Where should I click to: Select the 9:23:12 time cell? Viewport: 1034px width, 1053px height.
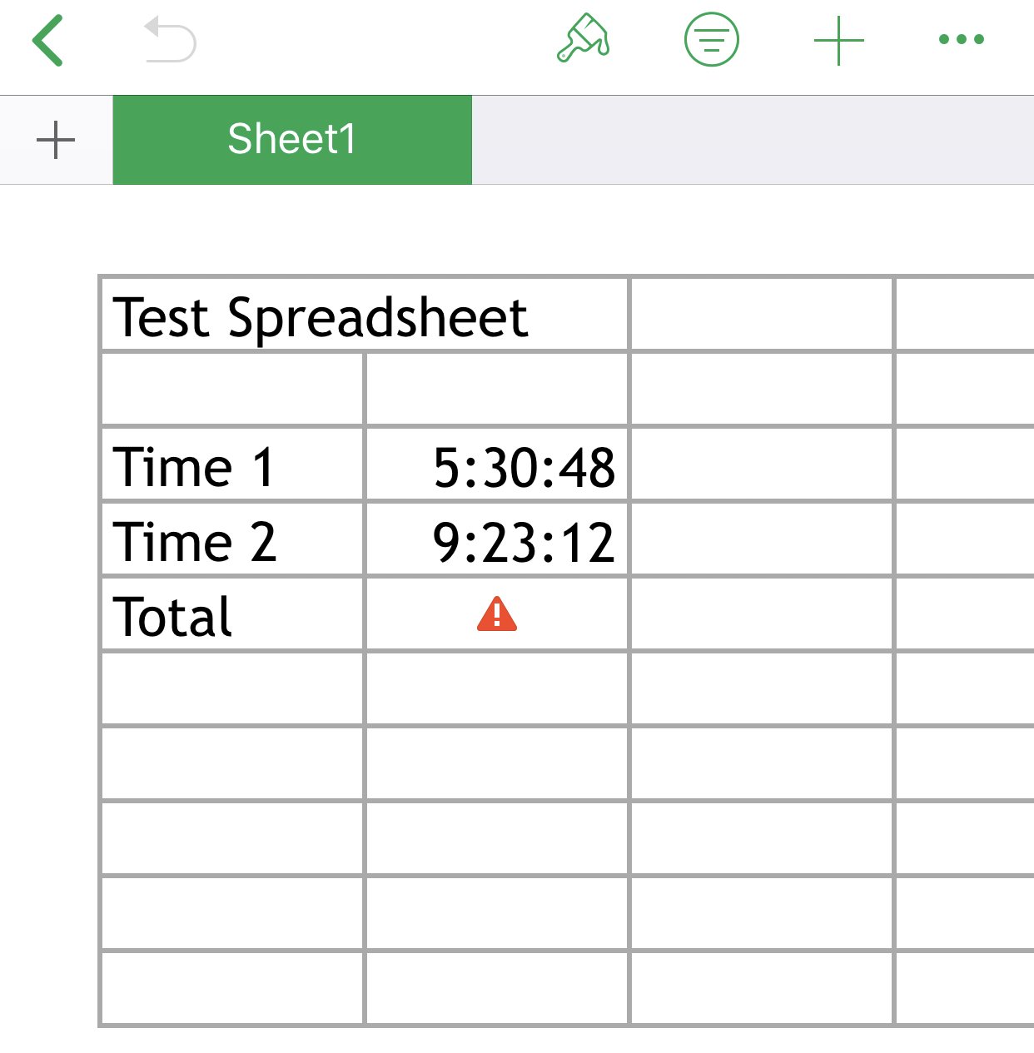497,540
